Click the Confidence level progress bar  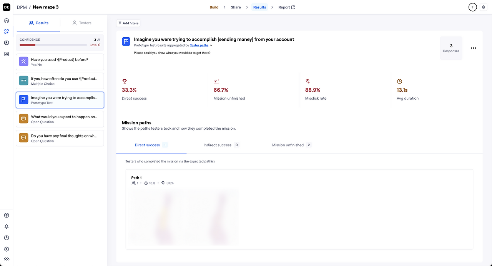53,45
